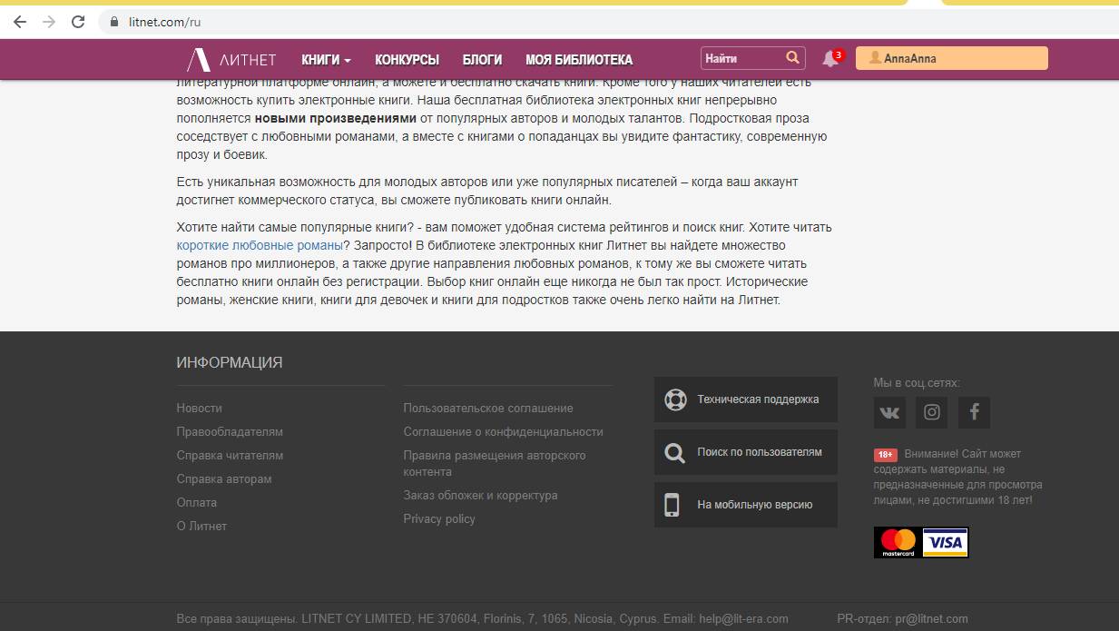The width and height of the screenshot is (1119, 631).
Task: Reload the page with browser refresh icon
Action: point(78,22)
